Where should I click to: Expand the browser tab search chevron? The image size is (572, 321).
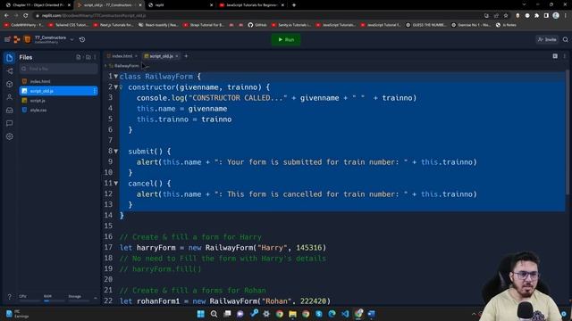[x=525, y=4]
